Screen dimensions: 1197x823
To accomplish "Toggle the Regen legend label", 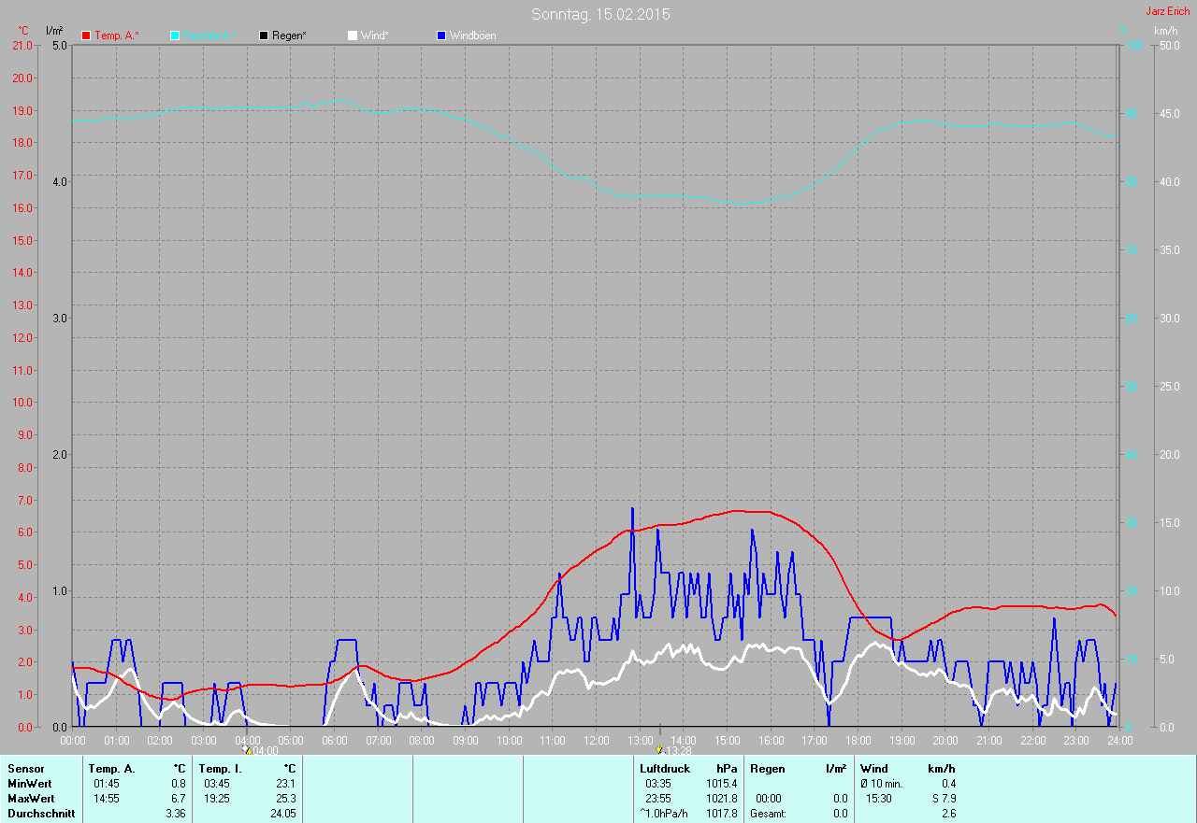I will pyautogui.click(x=290, y=35).
